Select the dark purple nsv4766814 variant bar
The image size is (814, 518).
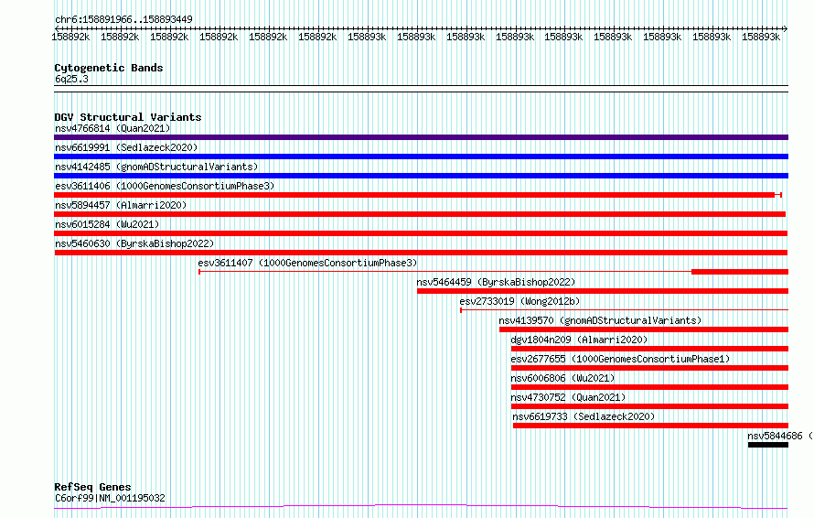pos(421,137)
